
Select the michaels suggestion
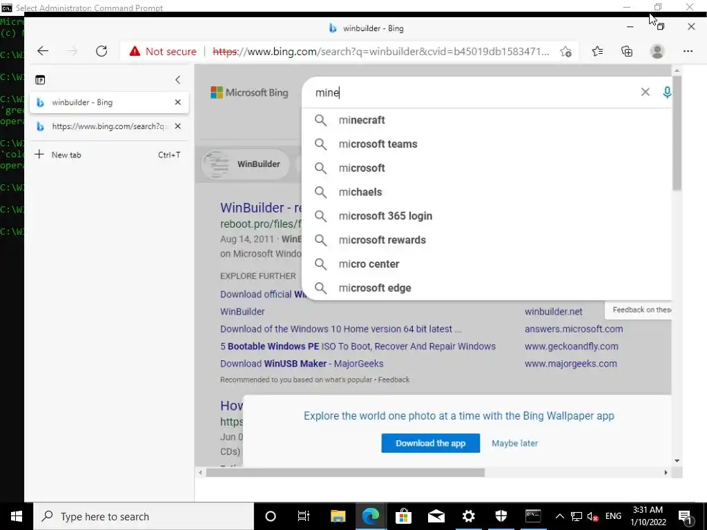pos(487,192)
